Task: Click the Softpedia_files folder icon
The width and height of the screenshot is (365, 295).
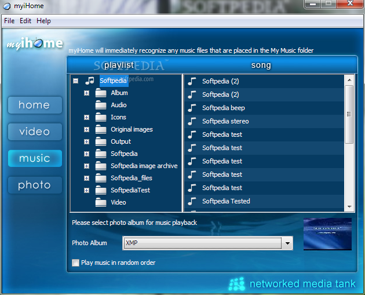Action: tap(101, 178)
